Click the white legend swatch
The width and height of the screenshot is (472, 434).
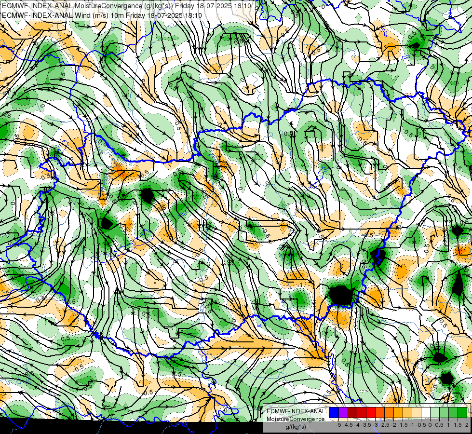(x=426, y=412)
